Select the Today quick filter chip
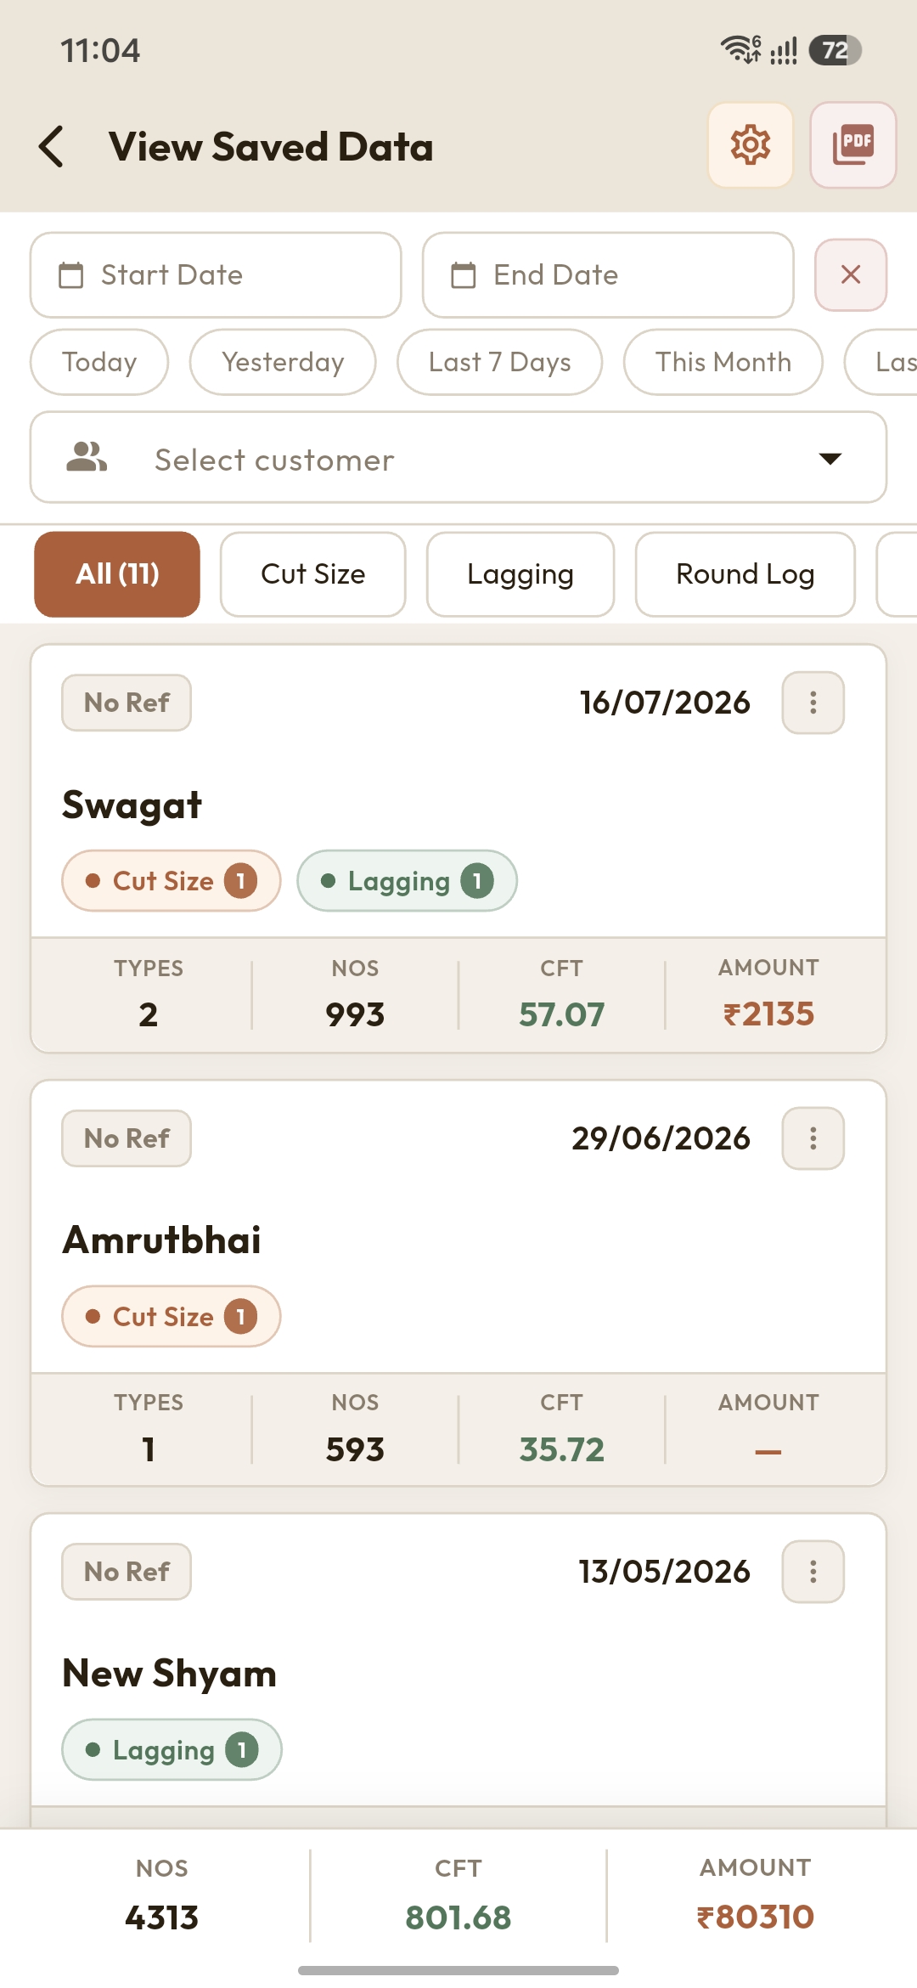Image resolution: width=917 pixels, height=1988 pixels. coord(99,362)
